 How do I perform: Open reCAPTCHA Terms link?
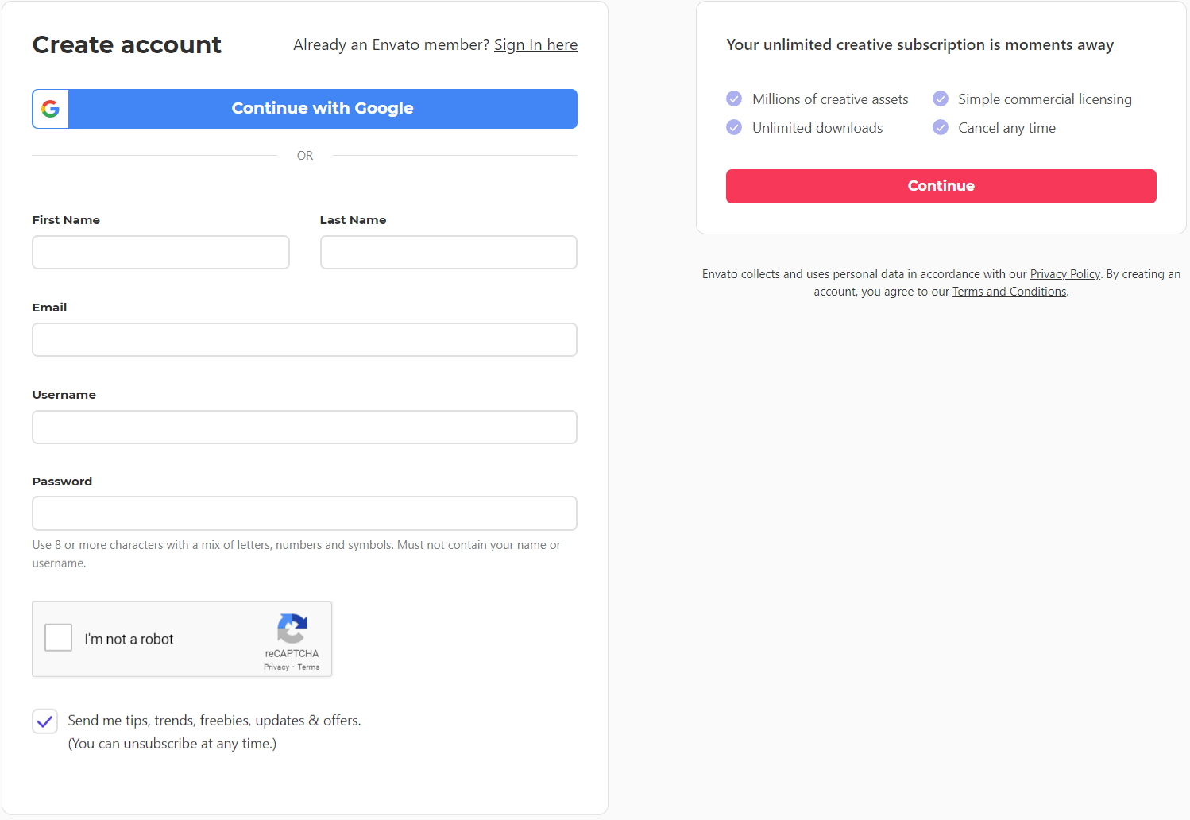click(x=309, y=667)
